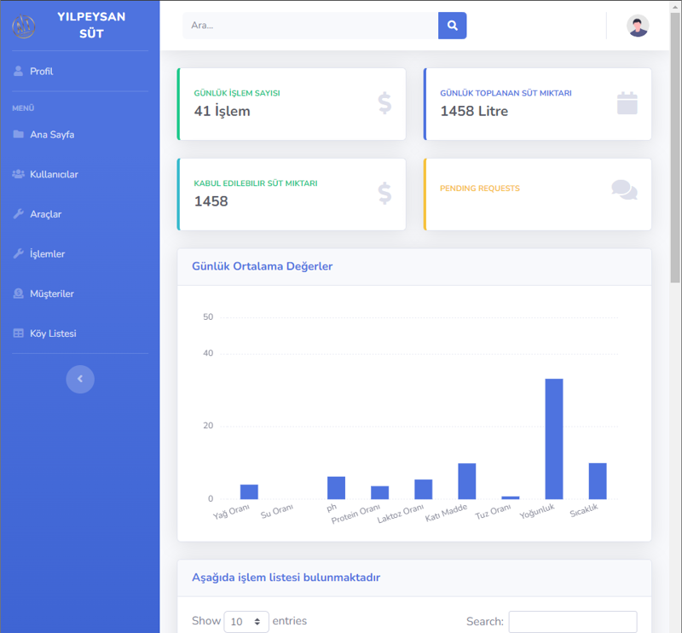The image size is (682, 633).
Task: Open the entries per page dropdown
Action: coord(246,622)
